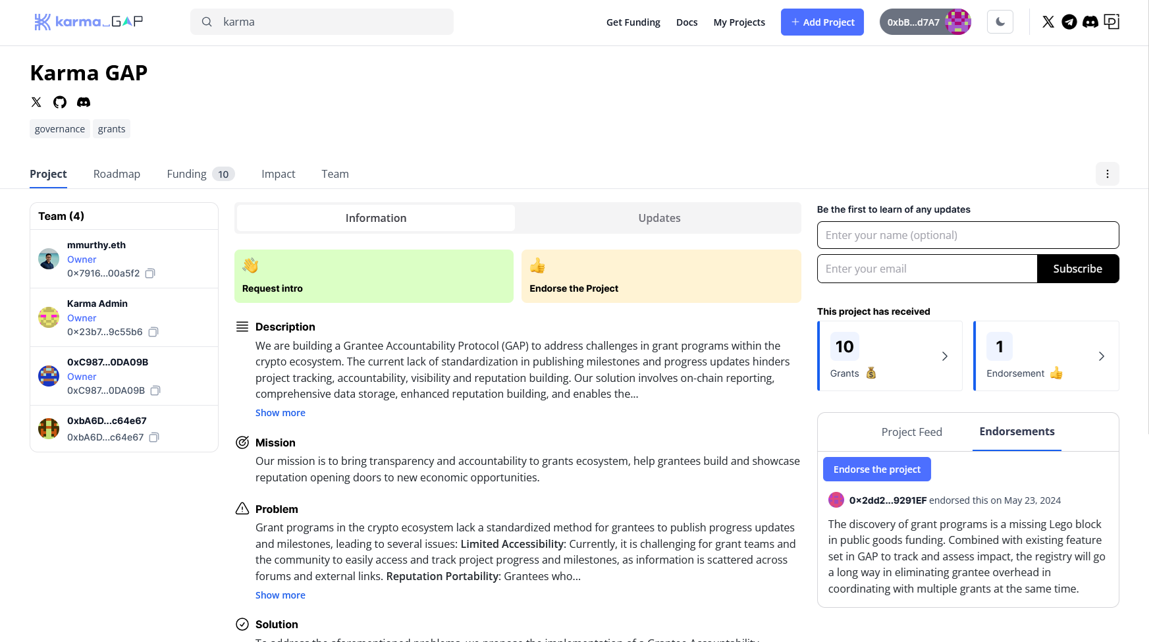This screenshot has height=642, width=1149.
Task: Click the waving hand emoji in Request intro
Action: point(250,265)
